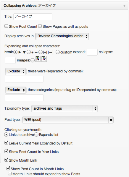The width and height of the screenshot is (129, 177).
Task: Select the triangle arrows html radio option
Action: click(x=15, y=52)
